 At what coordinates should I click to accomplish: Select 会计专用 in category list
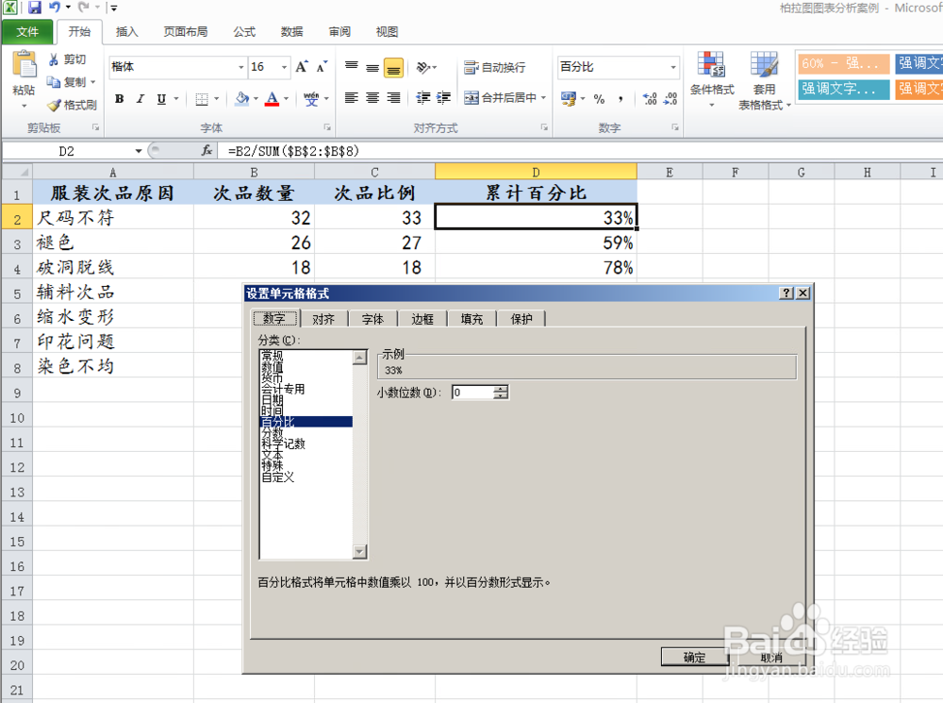coord(283,390)
